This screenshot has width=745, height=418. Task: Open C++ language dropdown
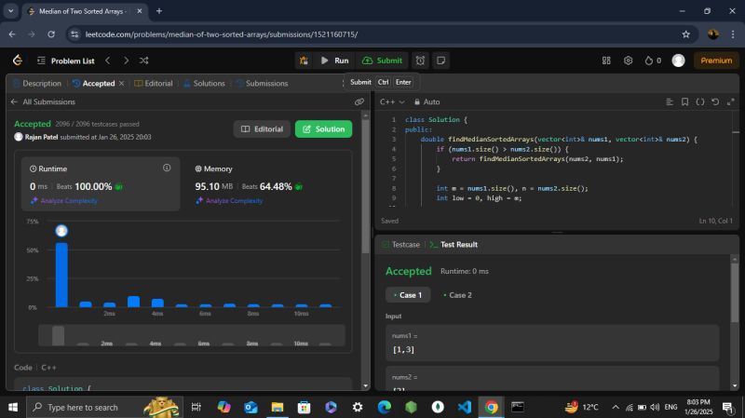(x=392, y=101)
